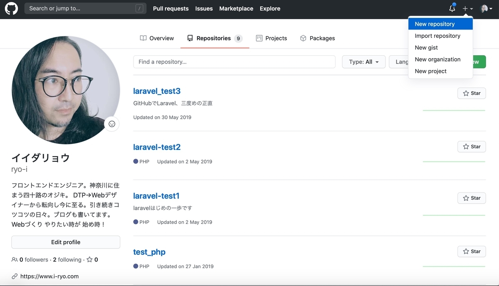Image resolution: width=499 pixels, height=286 pixels.
Task: Open the user avatar menu
Action: [x=486, y=8]
